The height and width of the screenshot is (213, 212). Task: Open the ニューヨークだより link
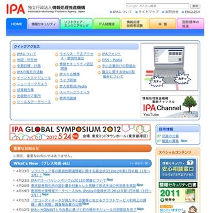[x=32, y=84]
